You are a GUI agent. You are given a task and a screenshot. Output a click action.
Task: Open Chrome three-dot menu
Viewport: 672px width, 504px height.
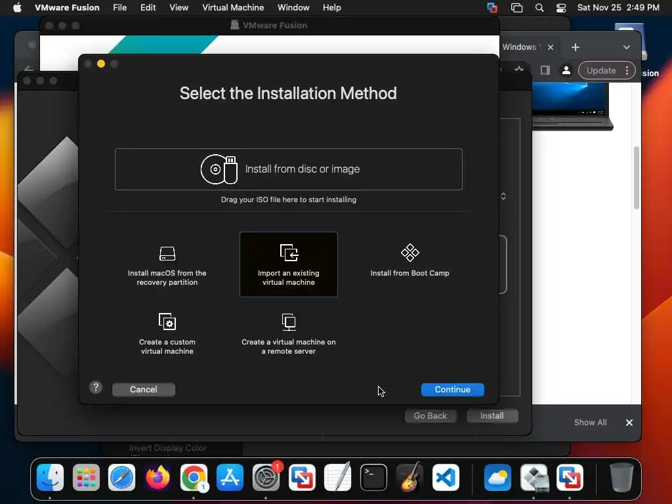point(627,71)
